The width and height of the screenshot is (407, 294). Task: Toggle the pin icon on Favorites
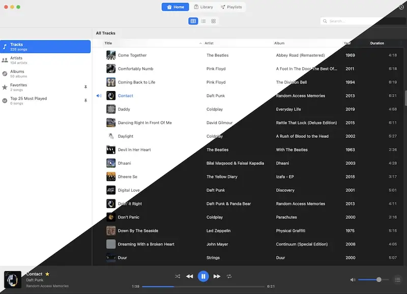(85, 87)
